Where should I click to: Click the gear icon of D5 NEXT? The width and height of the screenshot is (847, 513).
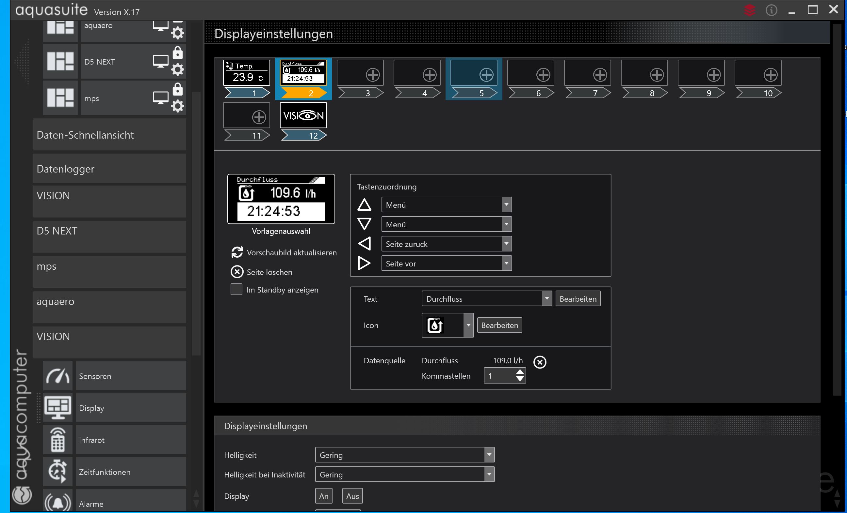pos(177,70)
